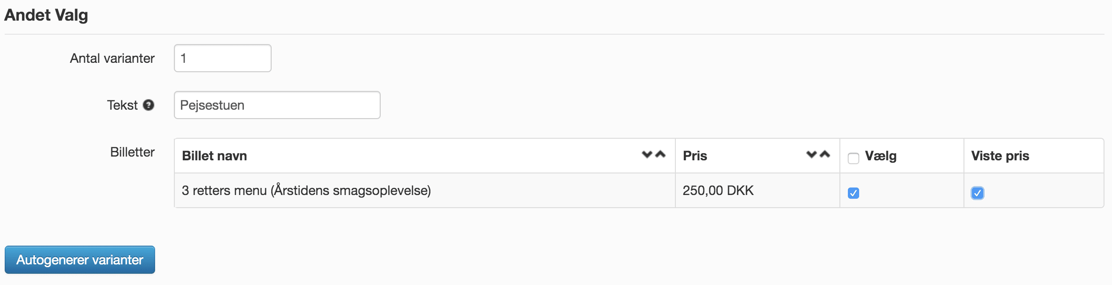Click the 250,00 DKK price cell
This screenshot has height=285, width=1112.
tap(718, 190)
